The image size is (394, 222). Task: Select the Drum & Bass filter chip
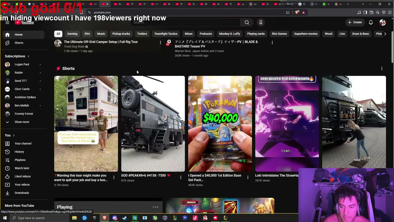[x=360, y=34]
